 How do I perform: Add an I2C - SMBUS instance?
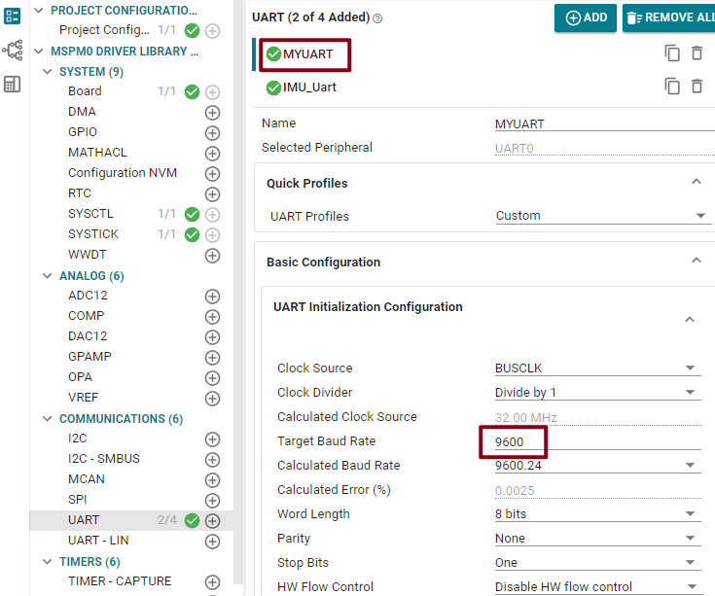click(x=212, y=460)
